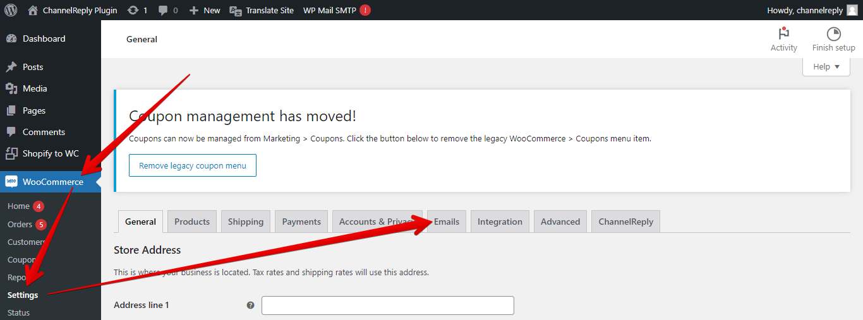
Task: Click the Media icon in sidebar
Action: (11, 88)
